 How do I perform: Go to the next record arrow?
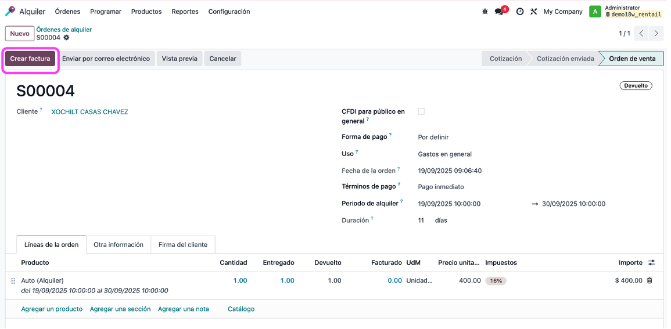(655, 33)
